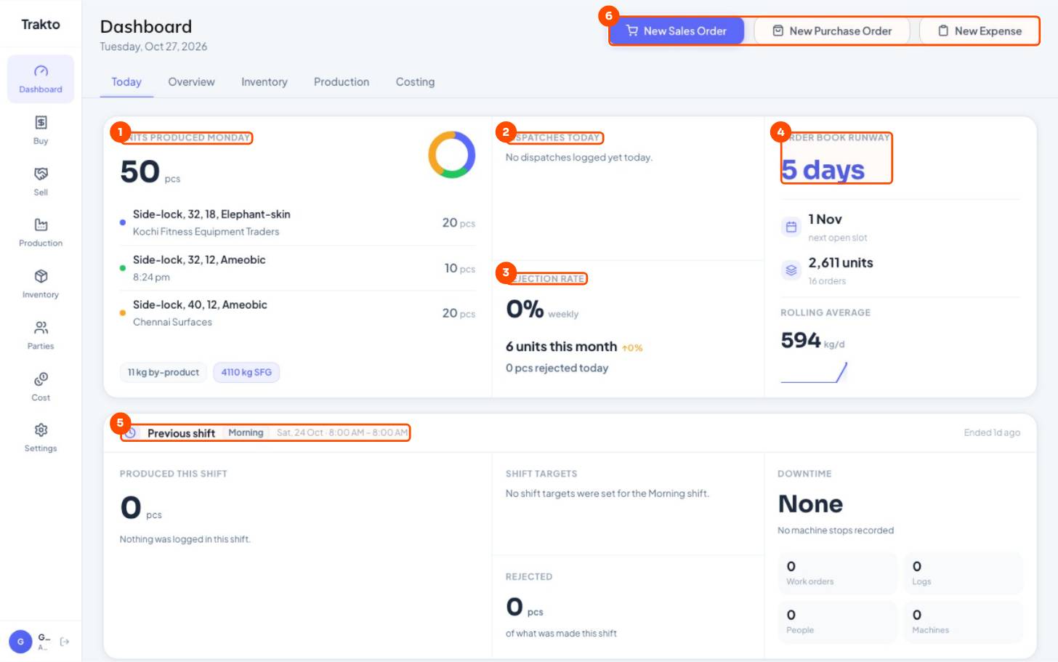The height and width of the screenshot is (662, 1058).
Task: Click the 11 kg by-product chip
Action: [x=163, y=372]
